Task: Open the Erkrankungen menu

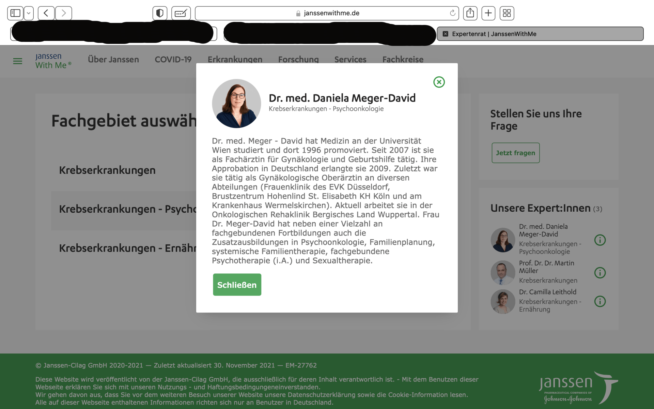Action: click(235, 59)
